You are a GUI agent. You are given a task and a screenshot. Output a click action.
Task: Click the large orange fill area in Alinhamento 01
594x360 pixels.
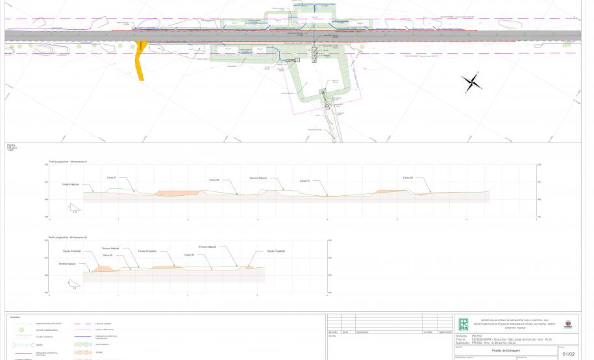(x=177, y=193)
